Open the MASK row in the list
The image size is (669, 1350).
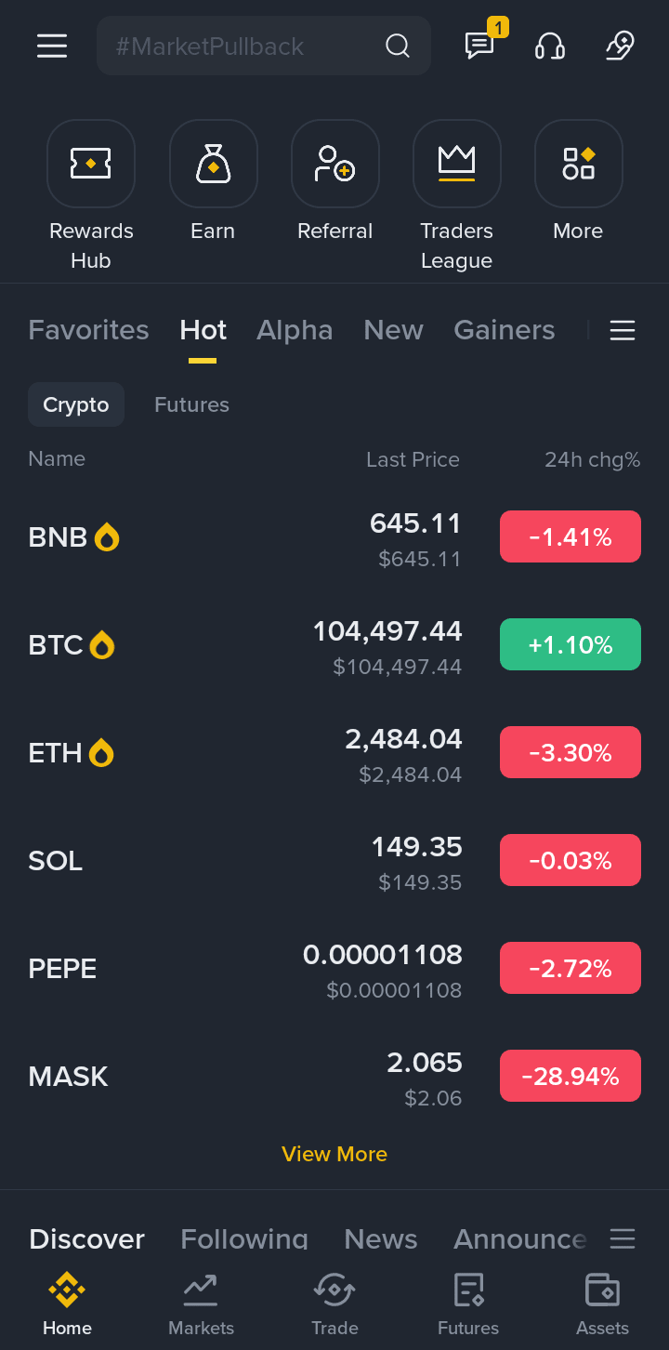334,1076
